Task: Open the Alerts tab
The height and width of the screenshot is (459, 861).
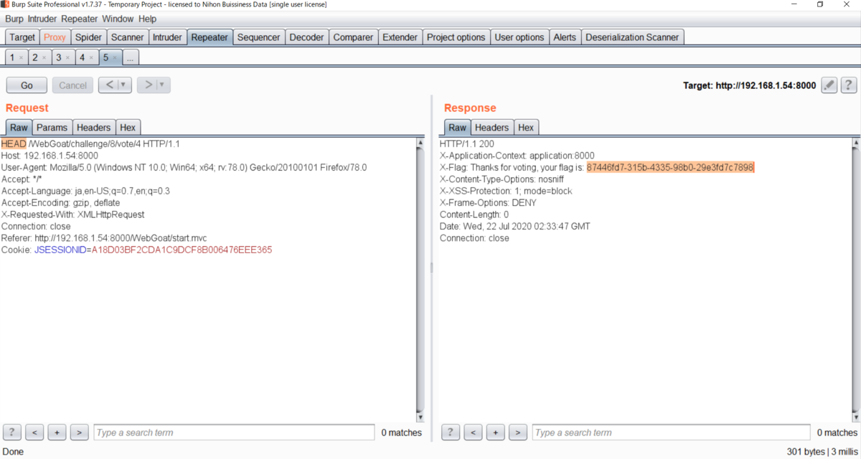Action: (565, 37)
